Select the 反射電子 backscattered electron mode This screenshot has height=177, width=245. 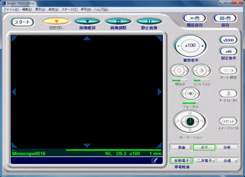coord(181,160)
